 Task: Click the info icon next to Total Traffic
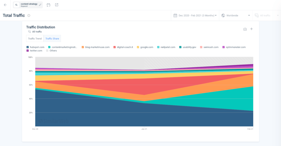tap(29, 16)
